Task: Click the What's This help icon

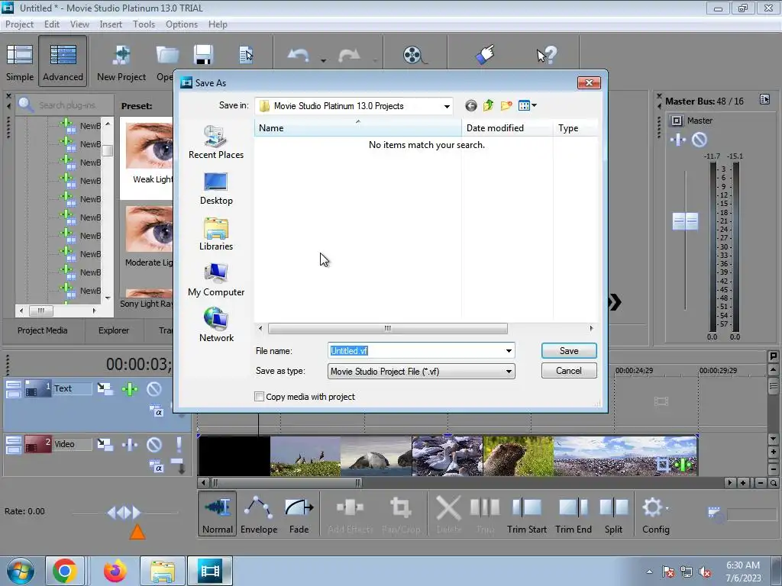Action: (x=546, y=55)
